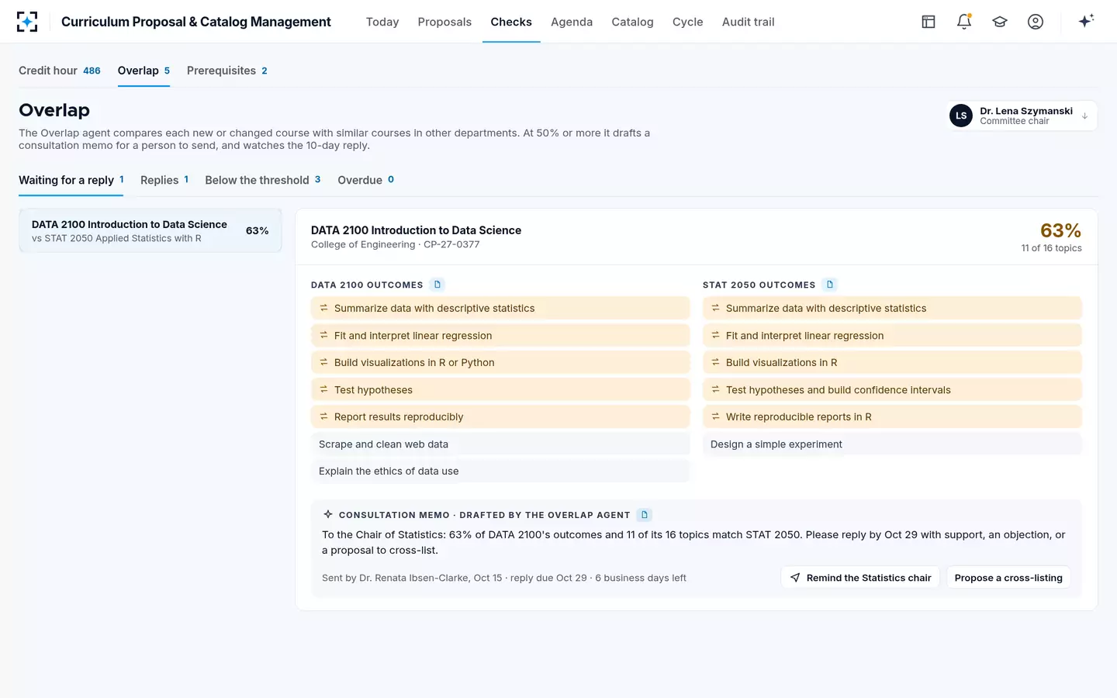Image resolution: width=1117 pixels, height=698 pixels.
Task: Select the DATA 2100 vs STAT 2050 overlap card
Action: (150, 231)
